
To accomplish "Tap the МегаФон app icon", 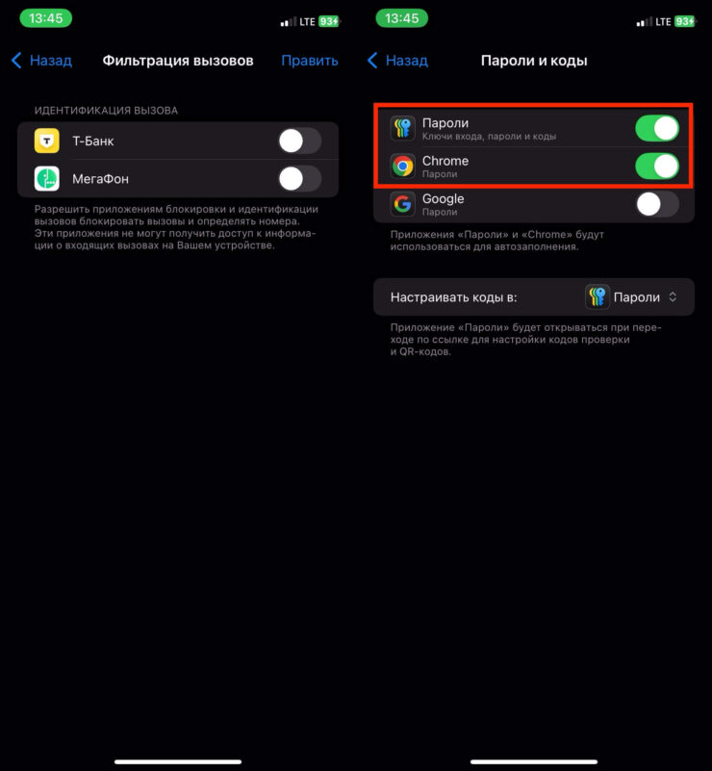I will pyautogui.click(x=47, y=178).
